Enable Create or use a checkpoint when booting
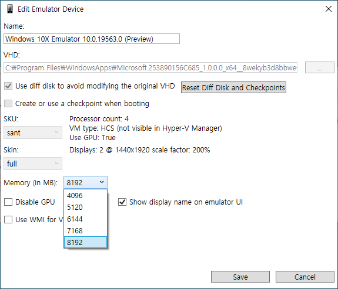This screenshot has height=289, width=338. (8, 103)
